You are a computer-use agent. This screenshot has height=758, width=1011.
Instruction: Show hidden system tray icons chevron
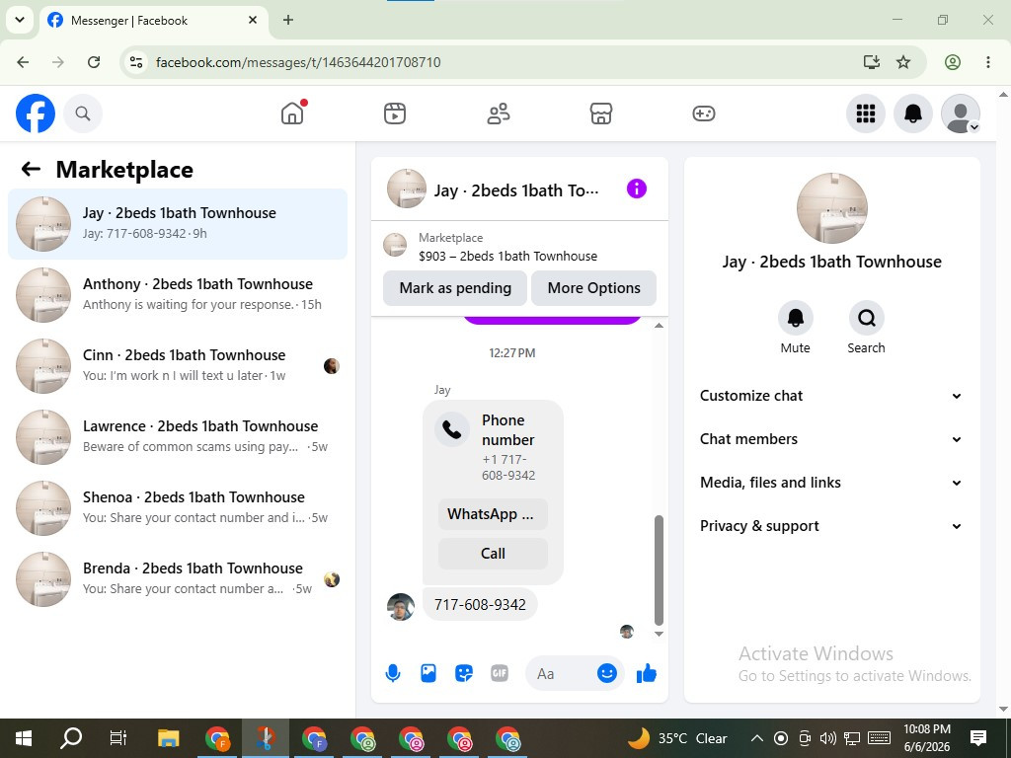point(757,738)
